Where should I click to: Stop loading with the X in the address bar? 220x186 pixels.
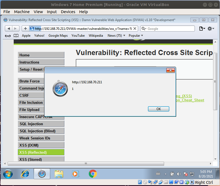pyautogui.click(x=135, y=28)
